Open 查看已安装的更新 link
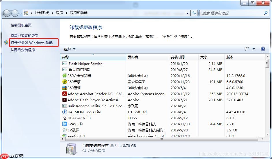272x159 pixels. click(25, 35)
